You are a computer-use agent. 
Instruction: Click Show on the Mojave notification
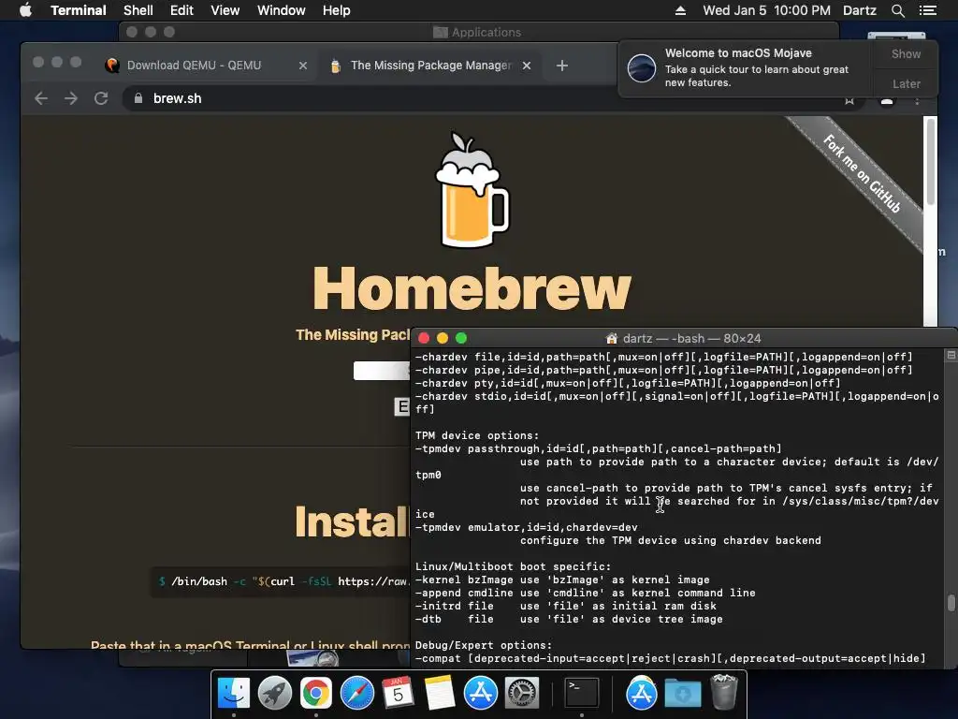pos(906,53)
